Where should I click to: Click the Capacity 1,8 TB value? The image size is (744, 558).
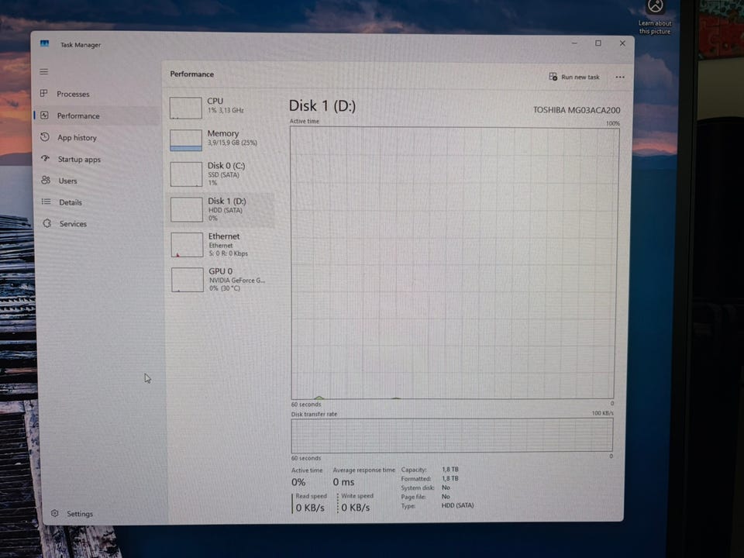(450, 470)
